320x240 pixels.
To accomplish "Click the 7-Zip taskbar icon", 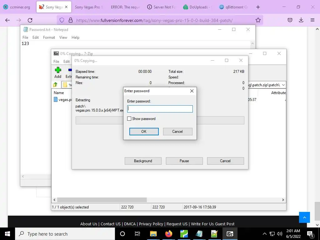I will coord(230,234).
